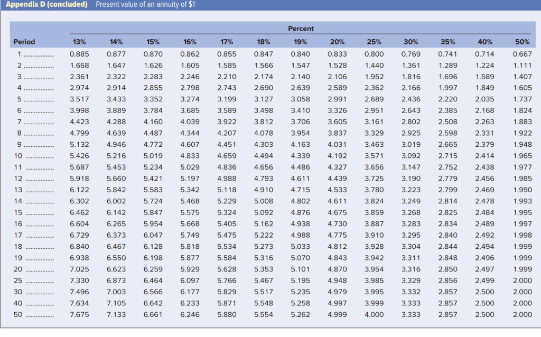Click value 5.749 in period 17
The image size is (541, 337).
190,236
